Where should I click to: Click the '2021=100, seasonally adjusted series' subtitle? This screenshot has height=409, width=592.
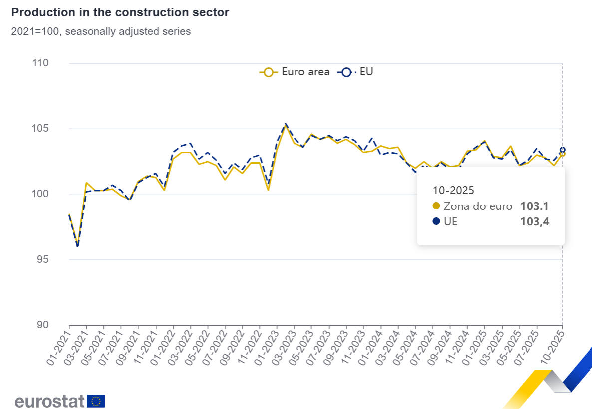click(101, 31)
